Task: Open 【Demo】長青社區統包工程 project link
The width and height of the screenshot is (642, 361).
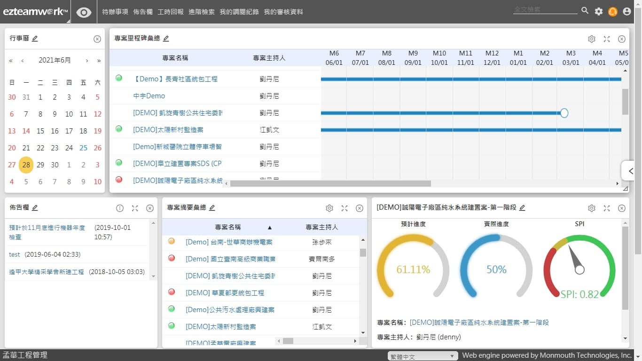Action: 175,79
